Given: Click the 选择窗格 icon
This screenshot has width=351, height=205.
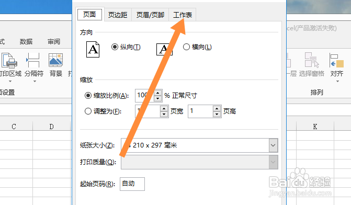Looking at the screenshot, I should click(312, 60).
